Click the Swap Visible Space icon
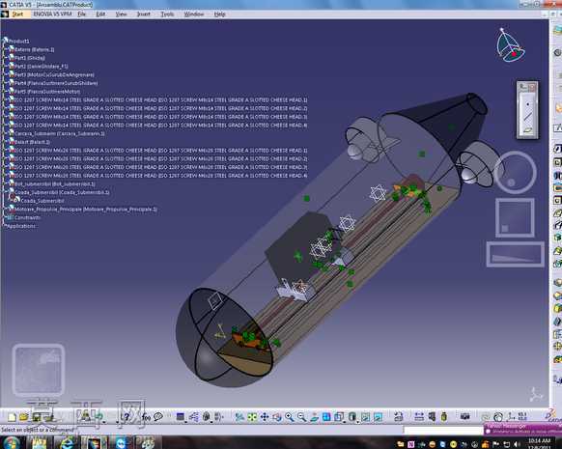Viewport: 562px width, 449px height. click(x=378, y=417)
